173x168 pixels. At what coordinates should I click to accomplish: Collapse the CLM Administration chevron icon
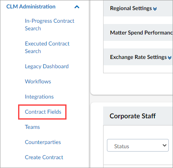pyautogui.click(x=77, y=7)
